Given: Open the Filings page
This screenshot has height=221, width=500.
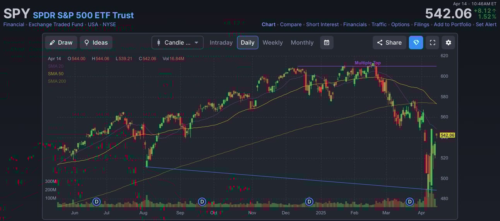Looking at the screenshot, I should 421,24.
